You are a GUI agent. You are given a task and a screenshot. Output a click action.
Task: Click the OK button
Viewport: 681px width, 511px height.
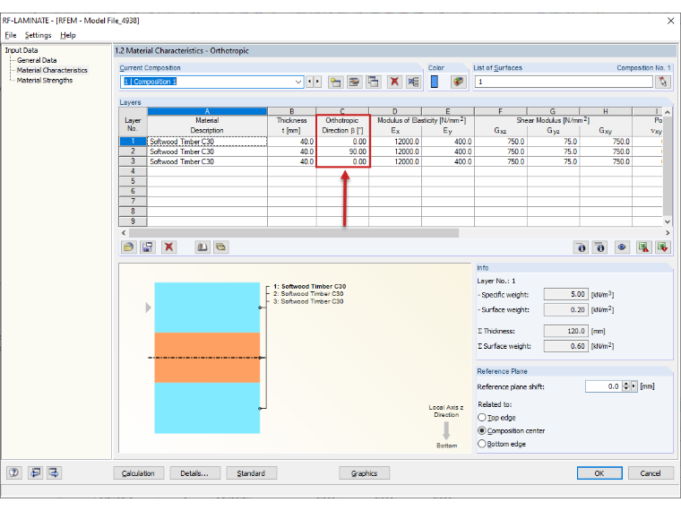(x=599, y=473)
